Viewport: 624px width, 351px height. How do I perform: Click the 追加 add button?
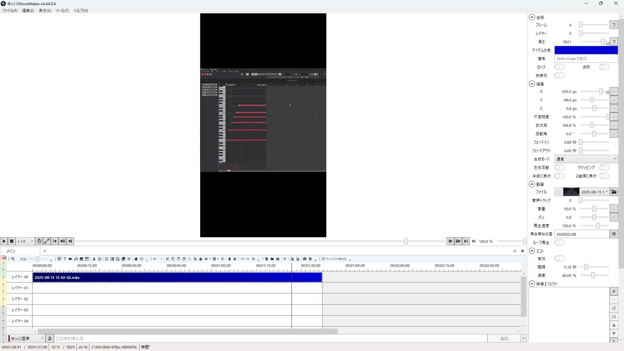[x=503, y=338]
